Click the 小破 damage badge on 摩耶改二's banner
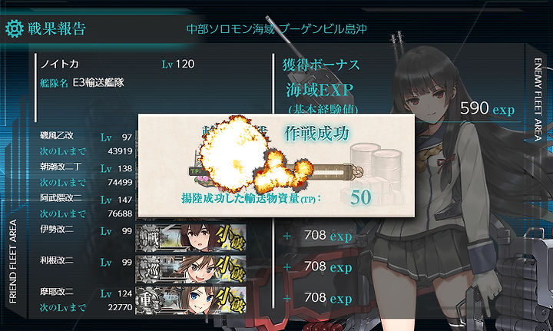 (230, 301)
